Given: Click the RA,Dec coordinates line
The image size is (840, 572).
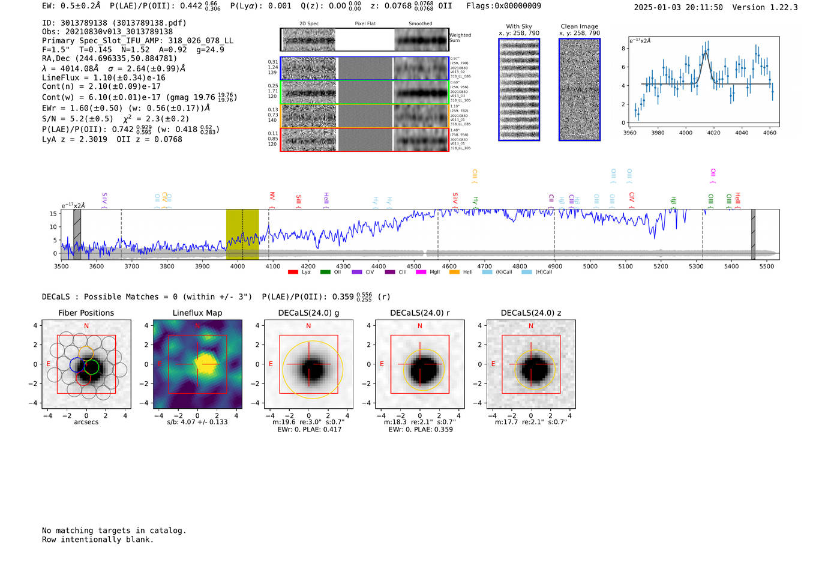Looking at the screenshot, I should [110, 59].
